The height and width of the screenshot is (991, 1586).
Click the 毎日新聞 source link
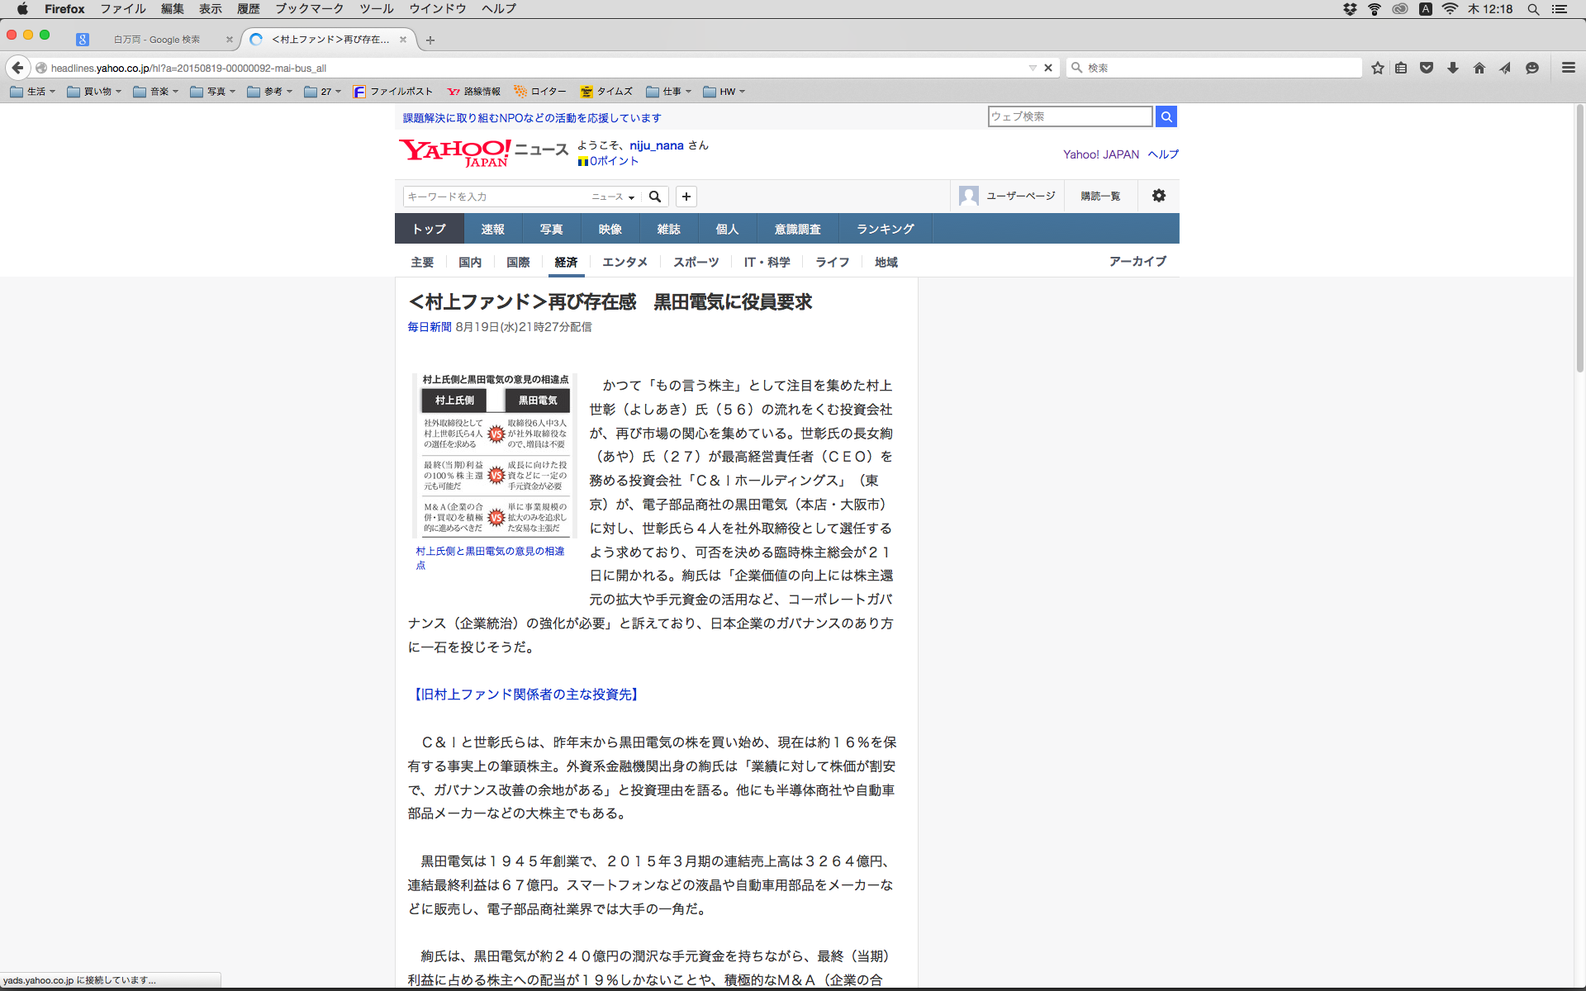(430, 327)
